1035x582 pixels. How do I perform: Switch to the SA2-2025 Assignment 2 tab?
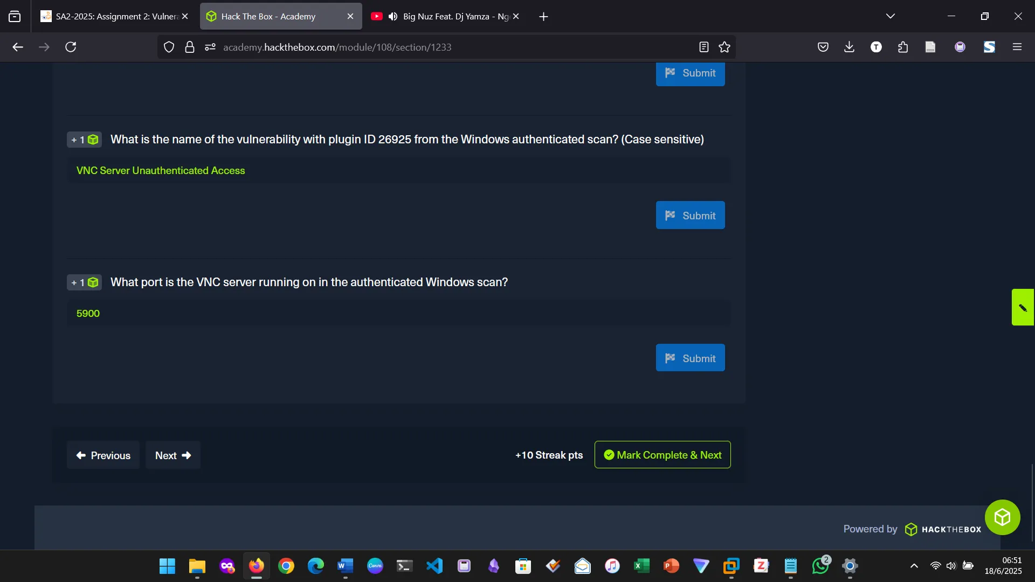116,16
